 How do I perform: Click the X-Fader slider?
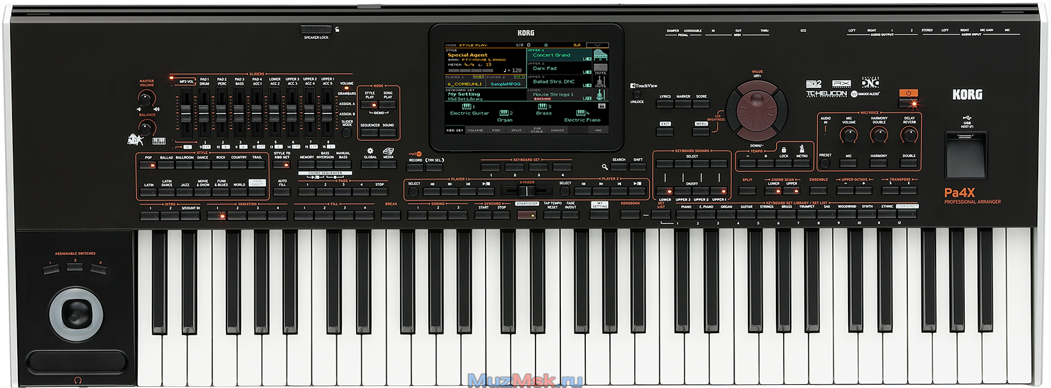point(526,190)
